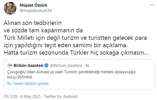The image size is (157, 100).
Task: Open the quoted tweet headline about Çavuşoğlu
Action: point(71,72)
